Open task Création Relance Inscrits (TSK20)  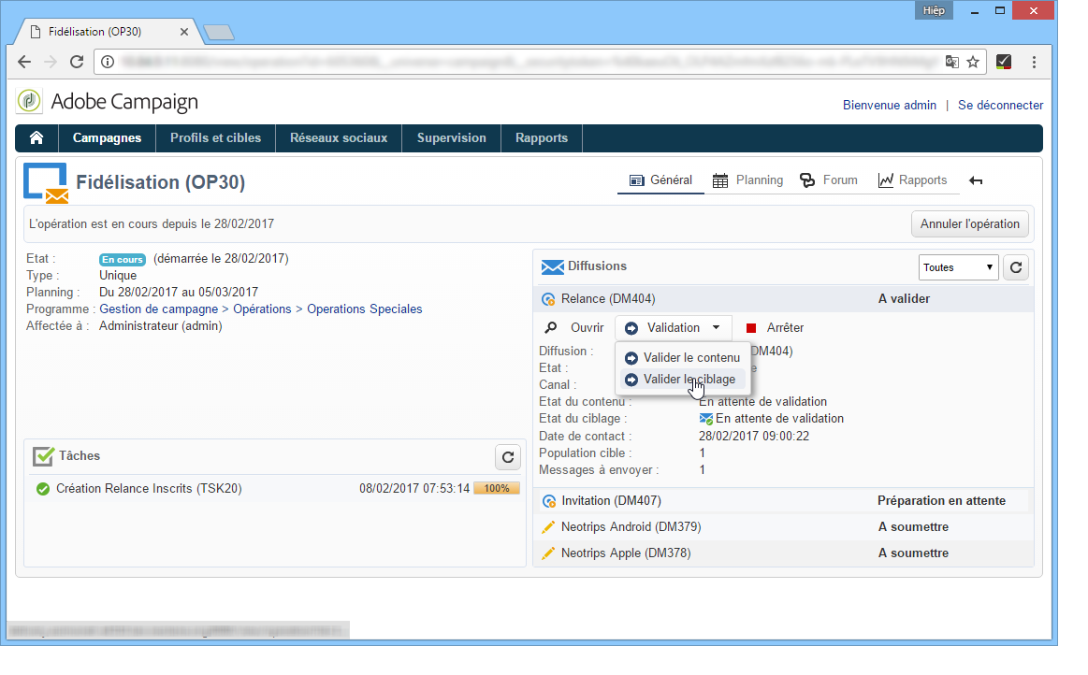149,489
